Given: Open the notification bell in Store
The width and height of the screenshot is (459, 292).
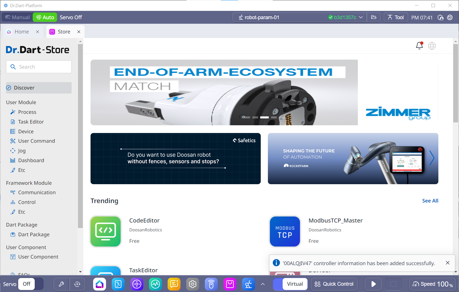Looking at the screenshot, I should (x=419, y=46).
